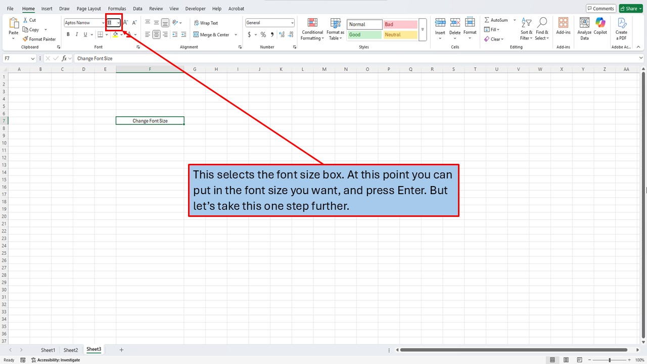647x364 pixels.
Task: Click the Increase Decimal icon
Action: 282,34
